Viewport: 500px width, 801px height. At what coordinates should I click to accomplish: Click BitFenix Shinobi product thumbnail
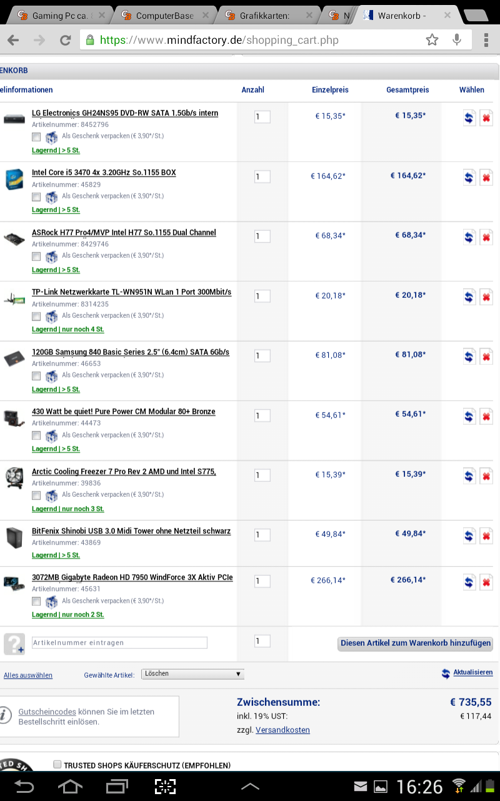[14, 538]
